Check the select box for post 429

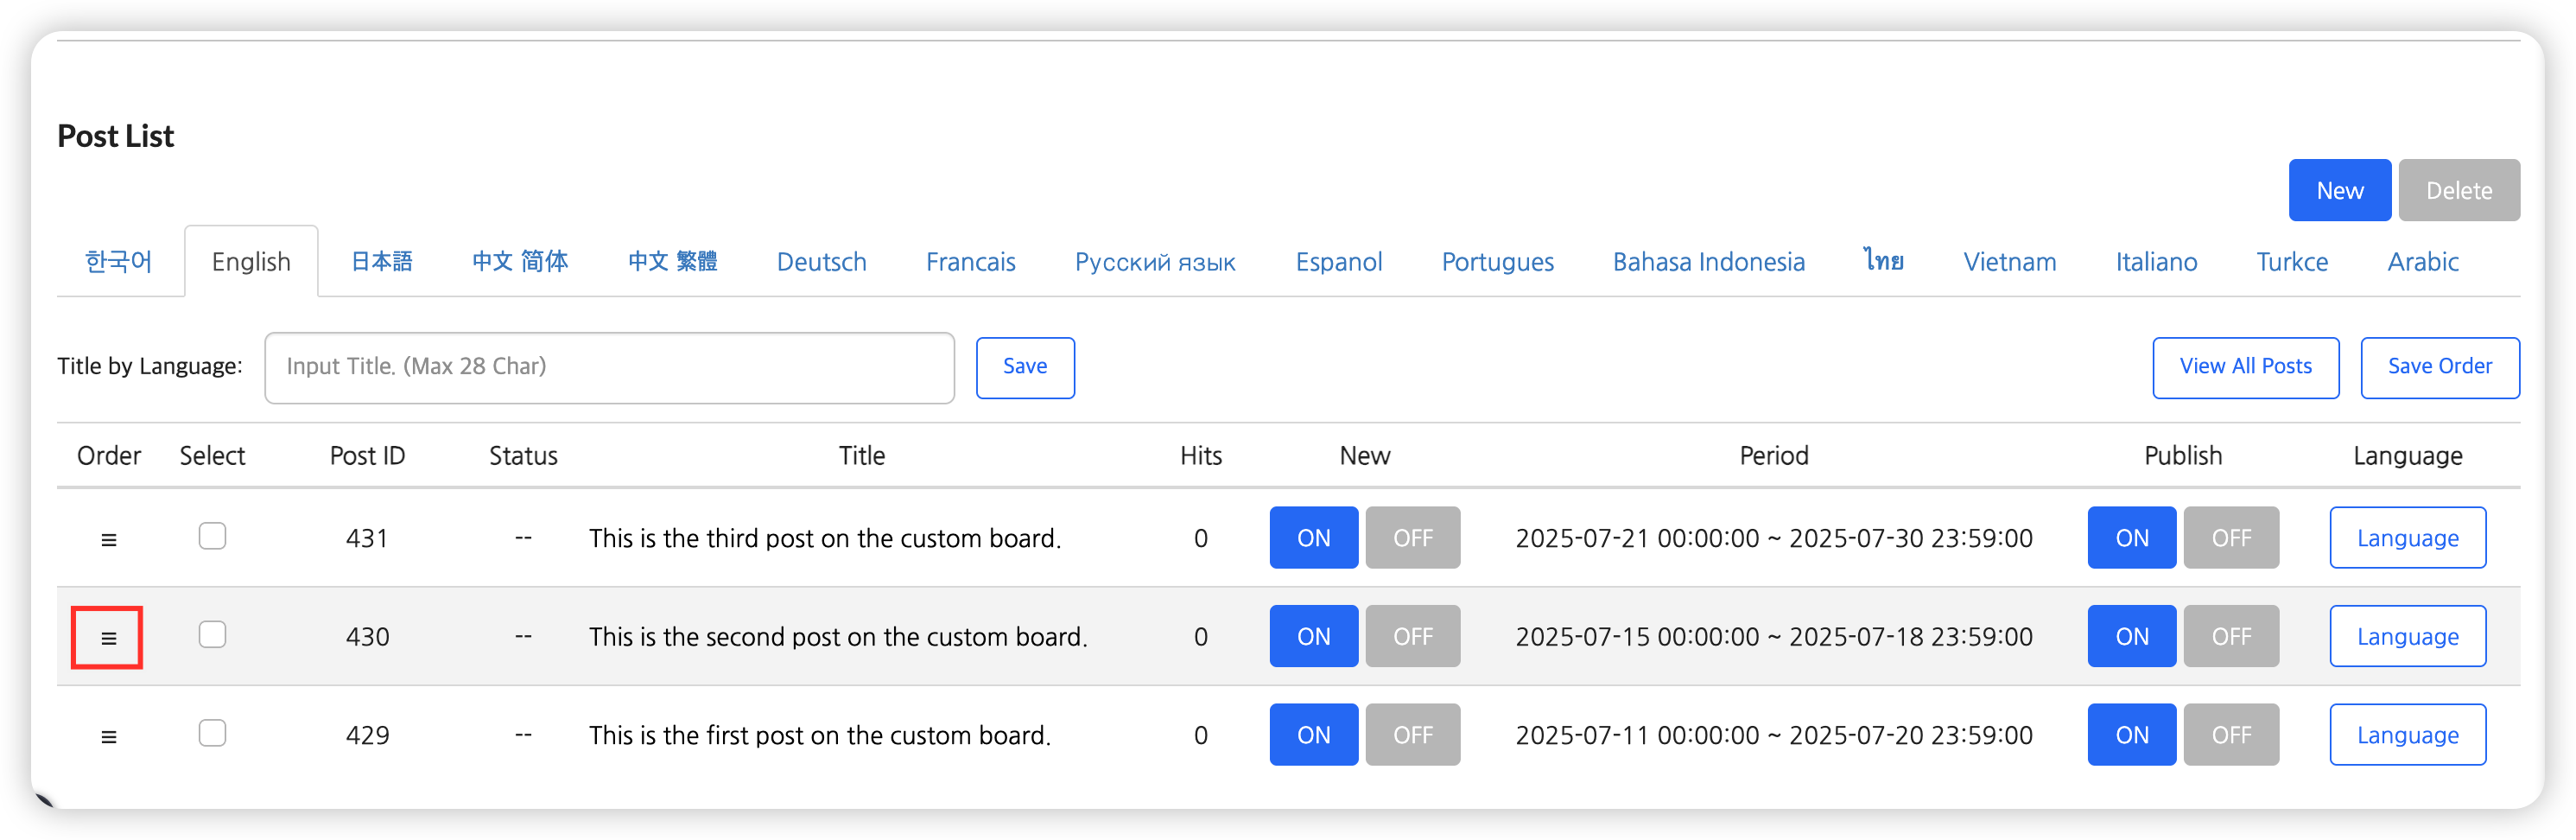tap(212, 733)
